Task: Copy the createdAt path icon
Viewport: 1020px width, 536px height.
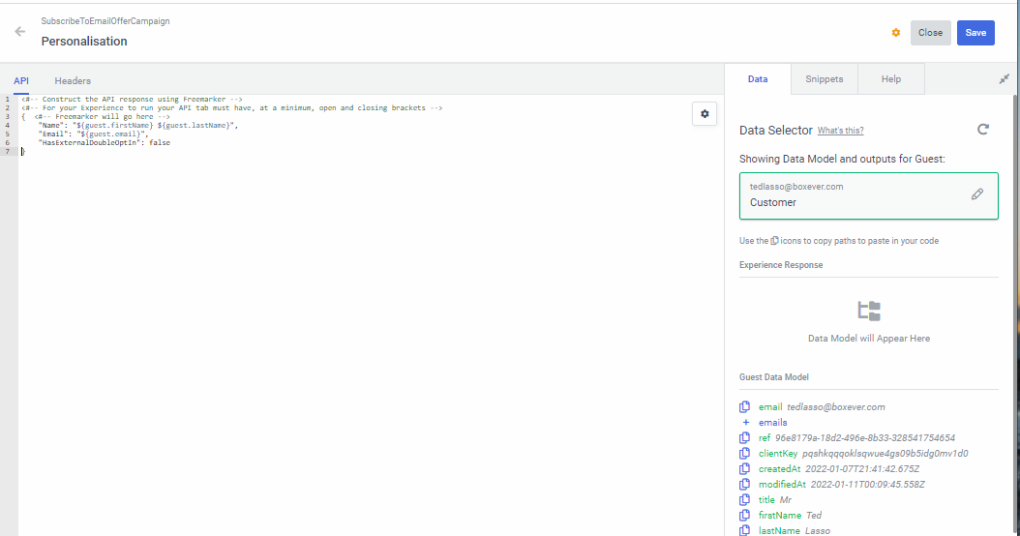Action: (x=745, y=469)
